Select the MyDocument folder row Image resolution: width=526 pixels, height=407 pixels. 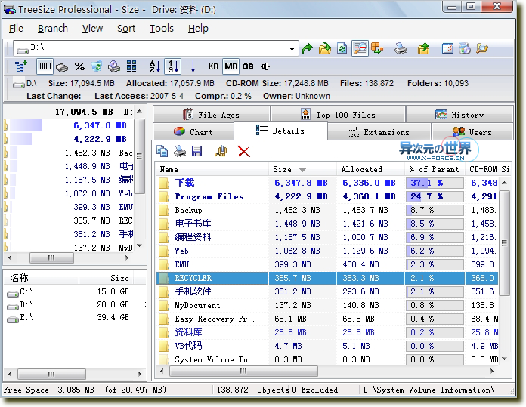coord(326,305)
